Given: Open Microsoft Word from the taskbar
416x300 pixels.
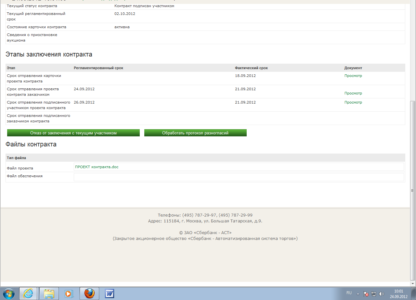Looking at the screenshot, I should (110, 294).
